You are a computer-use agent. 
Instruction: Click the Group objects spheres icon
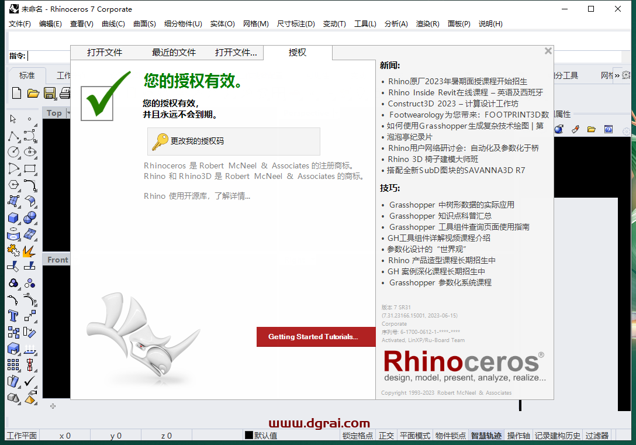pos(30,283)
